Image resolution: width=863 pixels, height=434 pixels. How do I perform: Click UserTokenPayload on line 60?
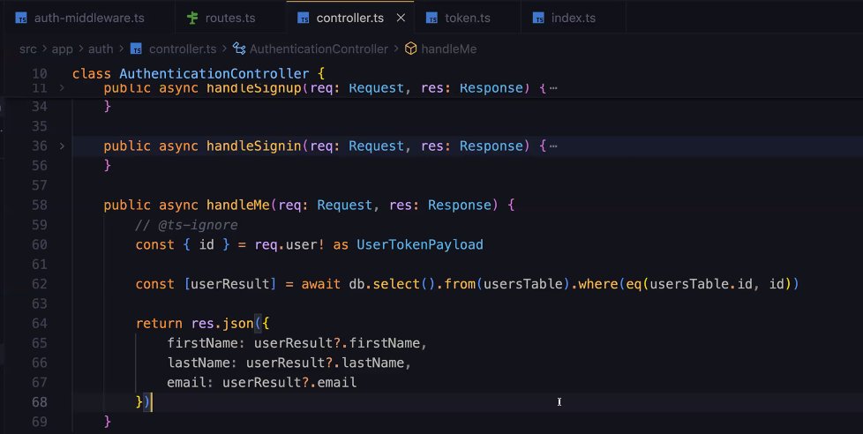coord(420,244)
